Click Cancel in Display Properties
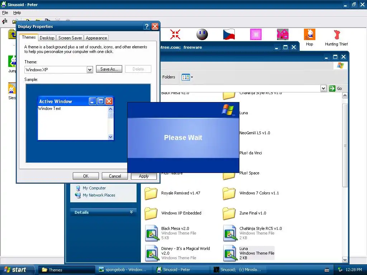Screen dimensions: 367x275 115,176
